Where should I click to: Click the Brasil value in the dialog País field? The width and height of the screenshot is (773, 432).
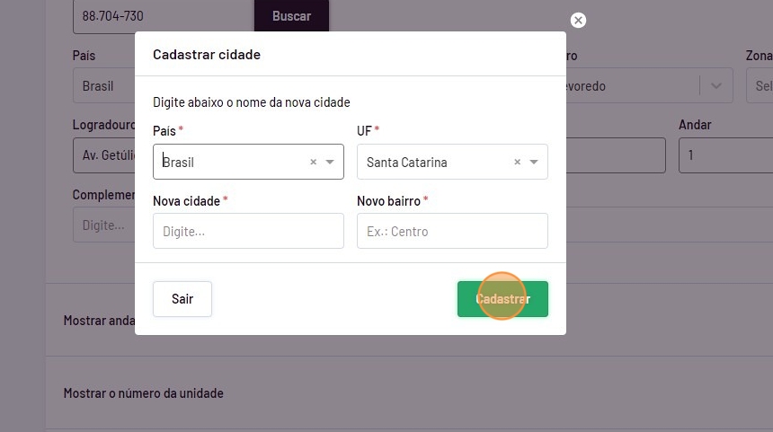tap(180, 163)
